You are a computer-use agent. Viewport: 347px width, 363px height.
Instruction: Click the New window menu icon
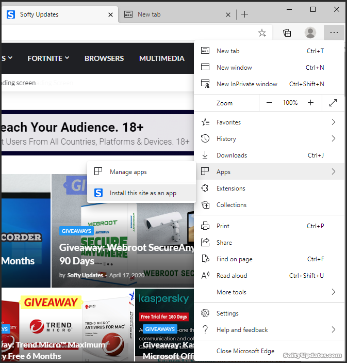click(x=205, y=67)
